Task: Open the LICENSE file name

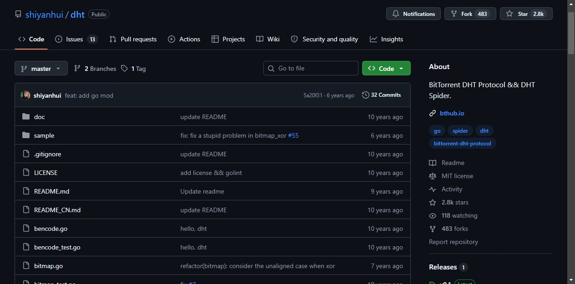Action: (x=46, y=173)
